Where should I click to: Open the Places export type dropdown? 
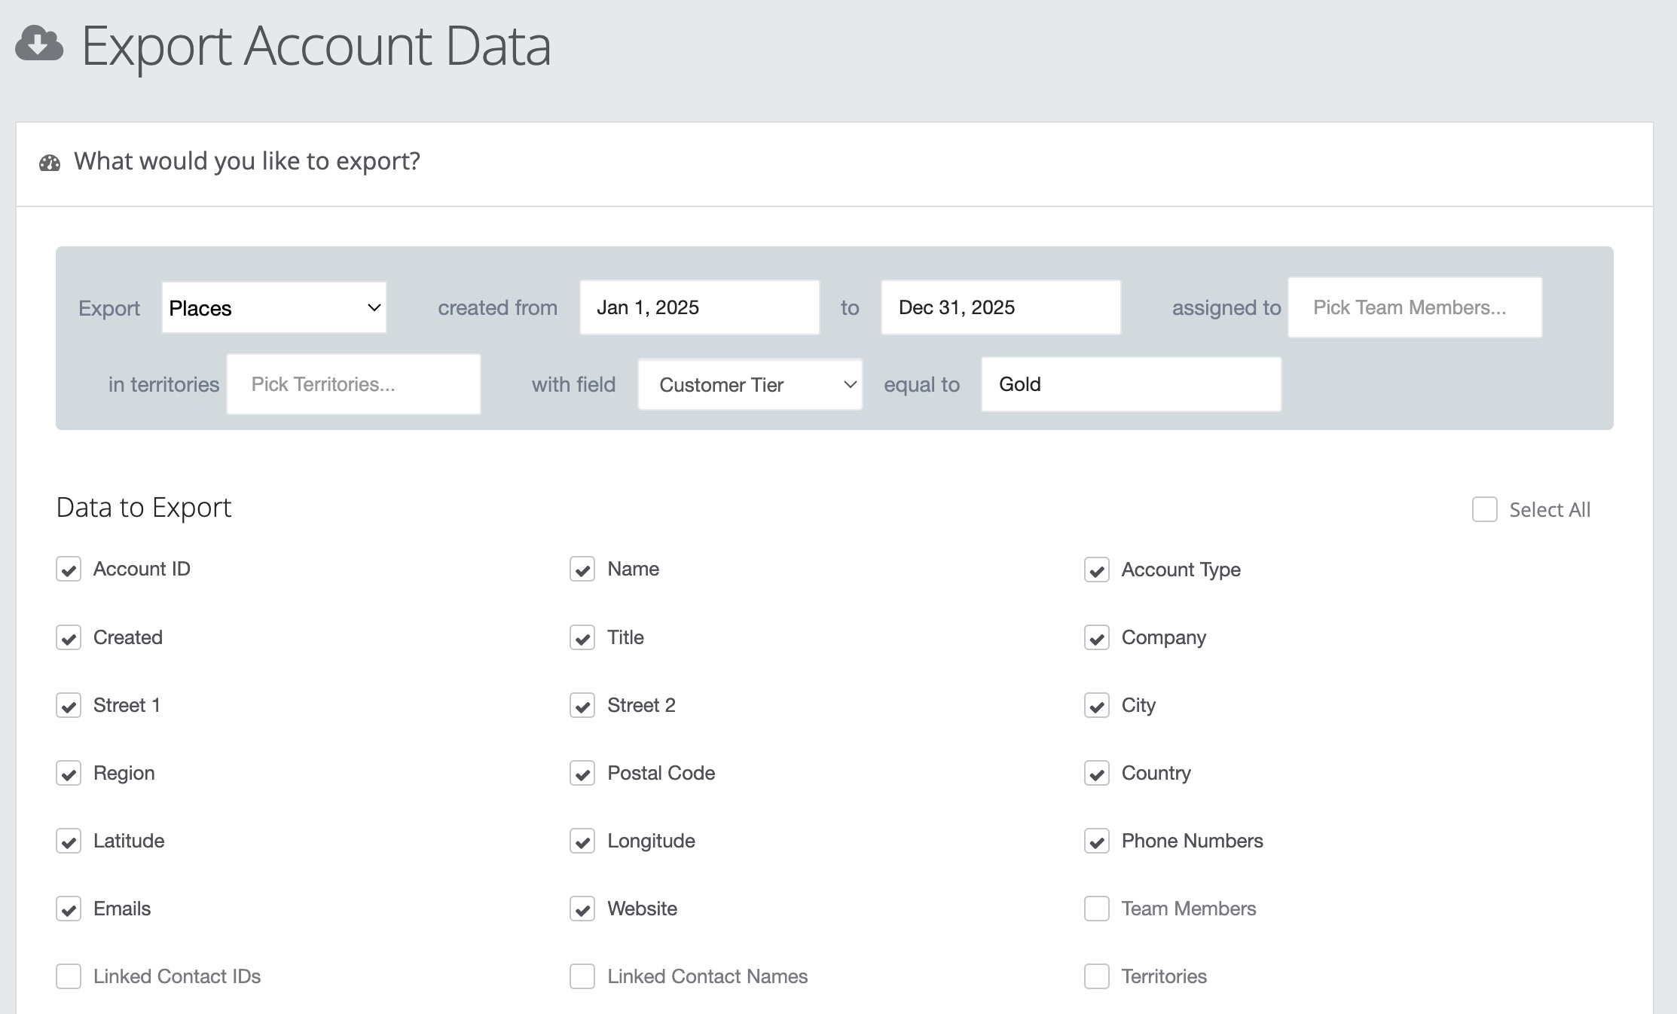pyautogui.click(x=274, y=307)
